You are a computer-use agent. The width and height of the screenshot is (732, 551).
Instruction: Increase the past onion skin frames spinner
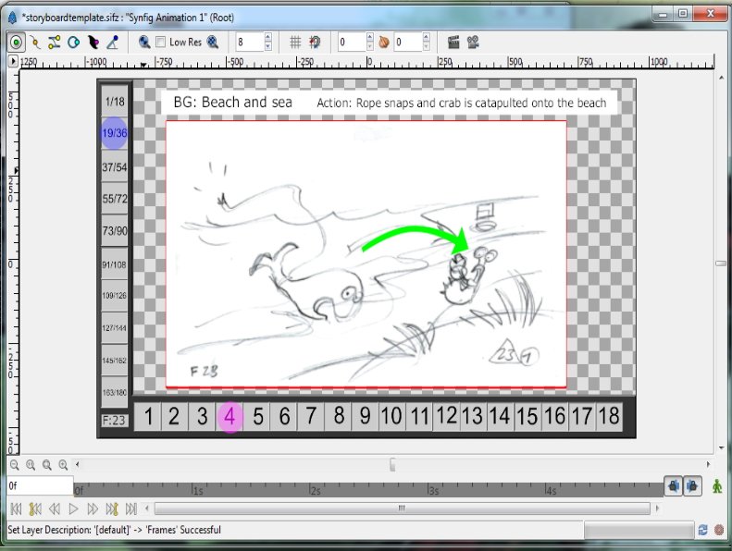pos(369,38)
